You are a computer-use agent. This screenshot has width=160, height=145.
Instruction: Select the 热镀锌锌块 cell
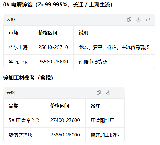click(20, 135)
